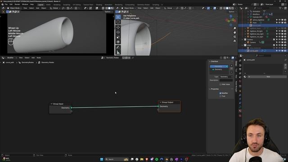This screenshot has width=288, height=162.
Task: Open the socket Type Geometry dropdown
Action: (x=226, y=77)
